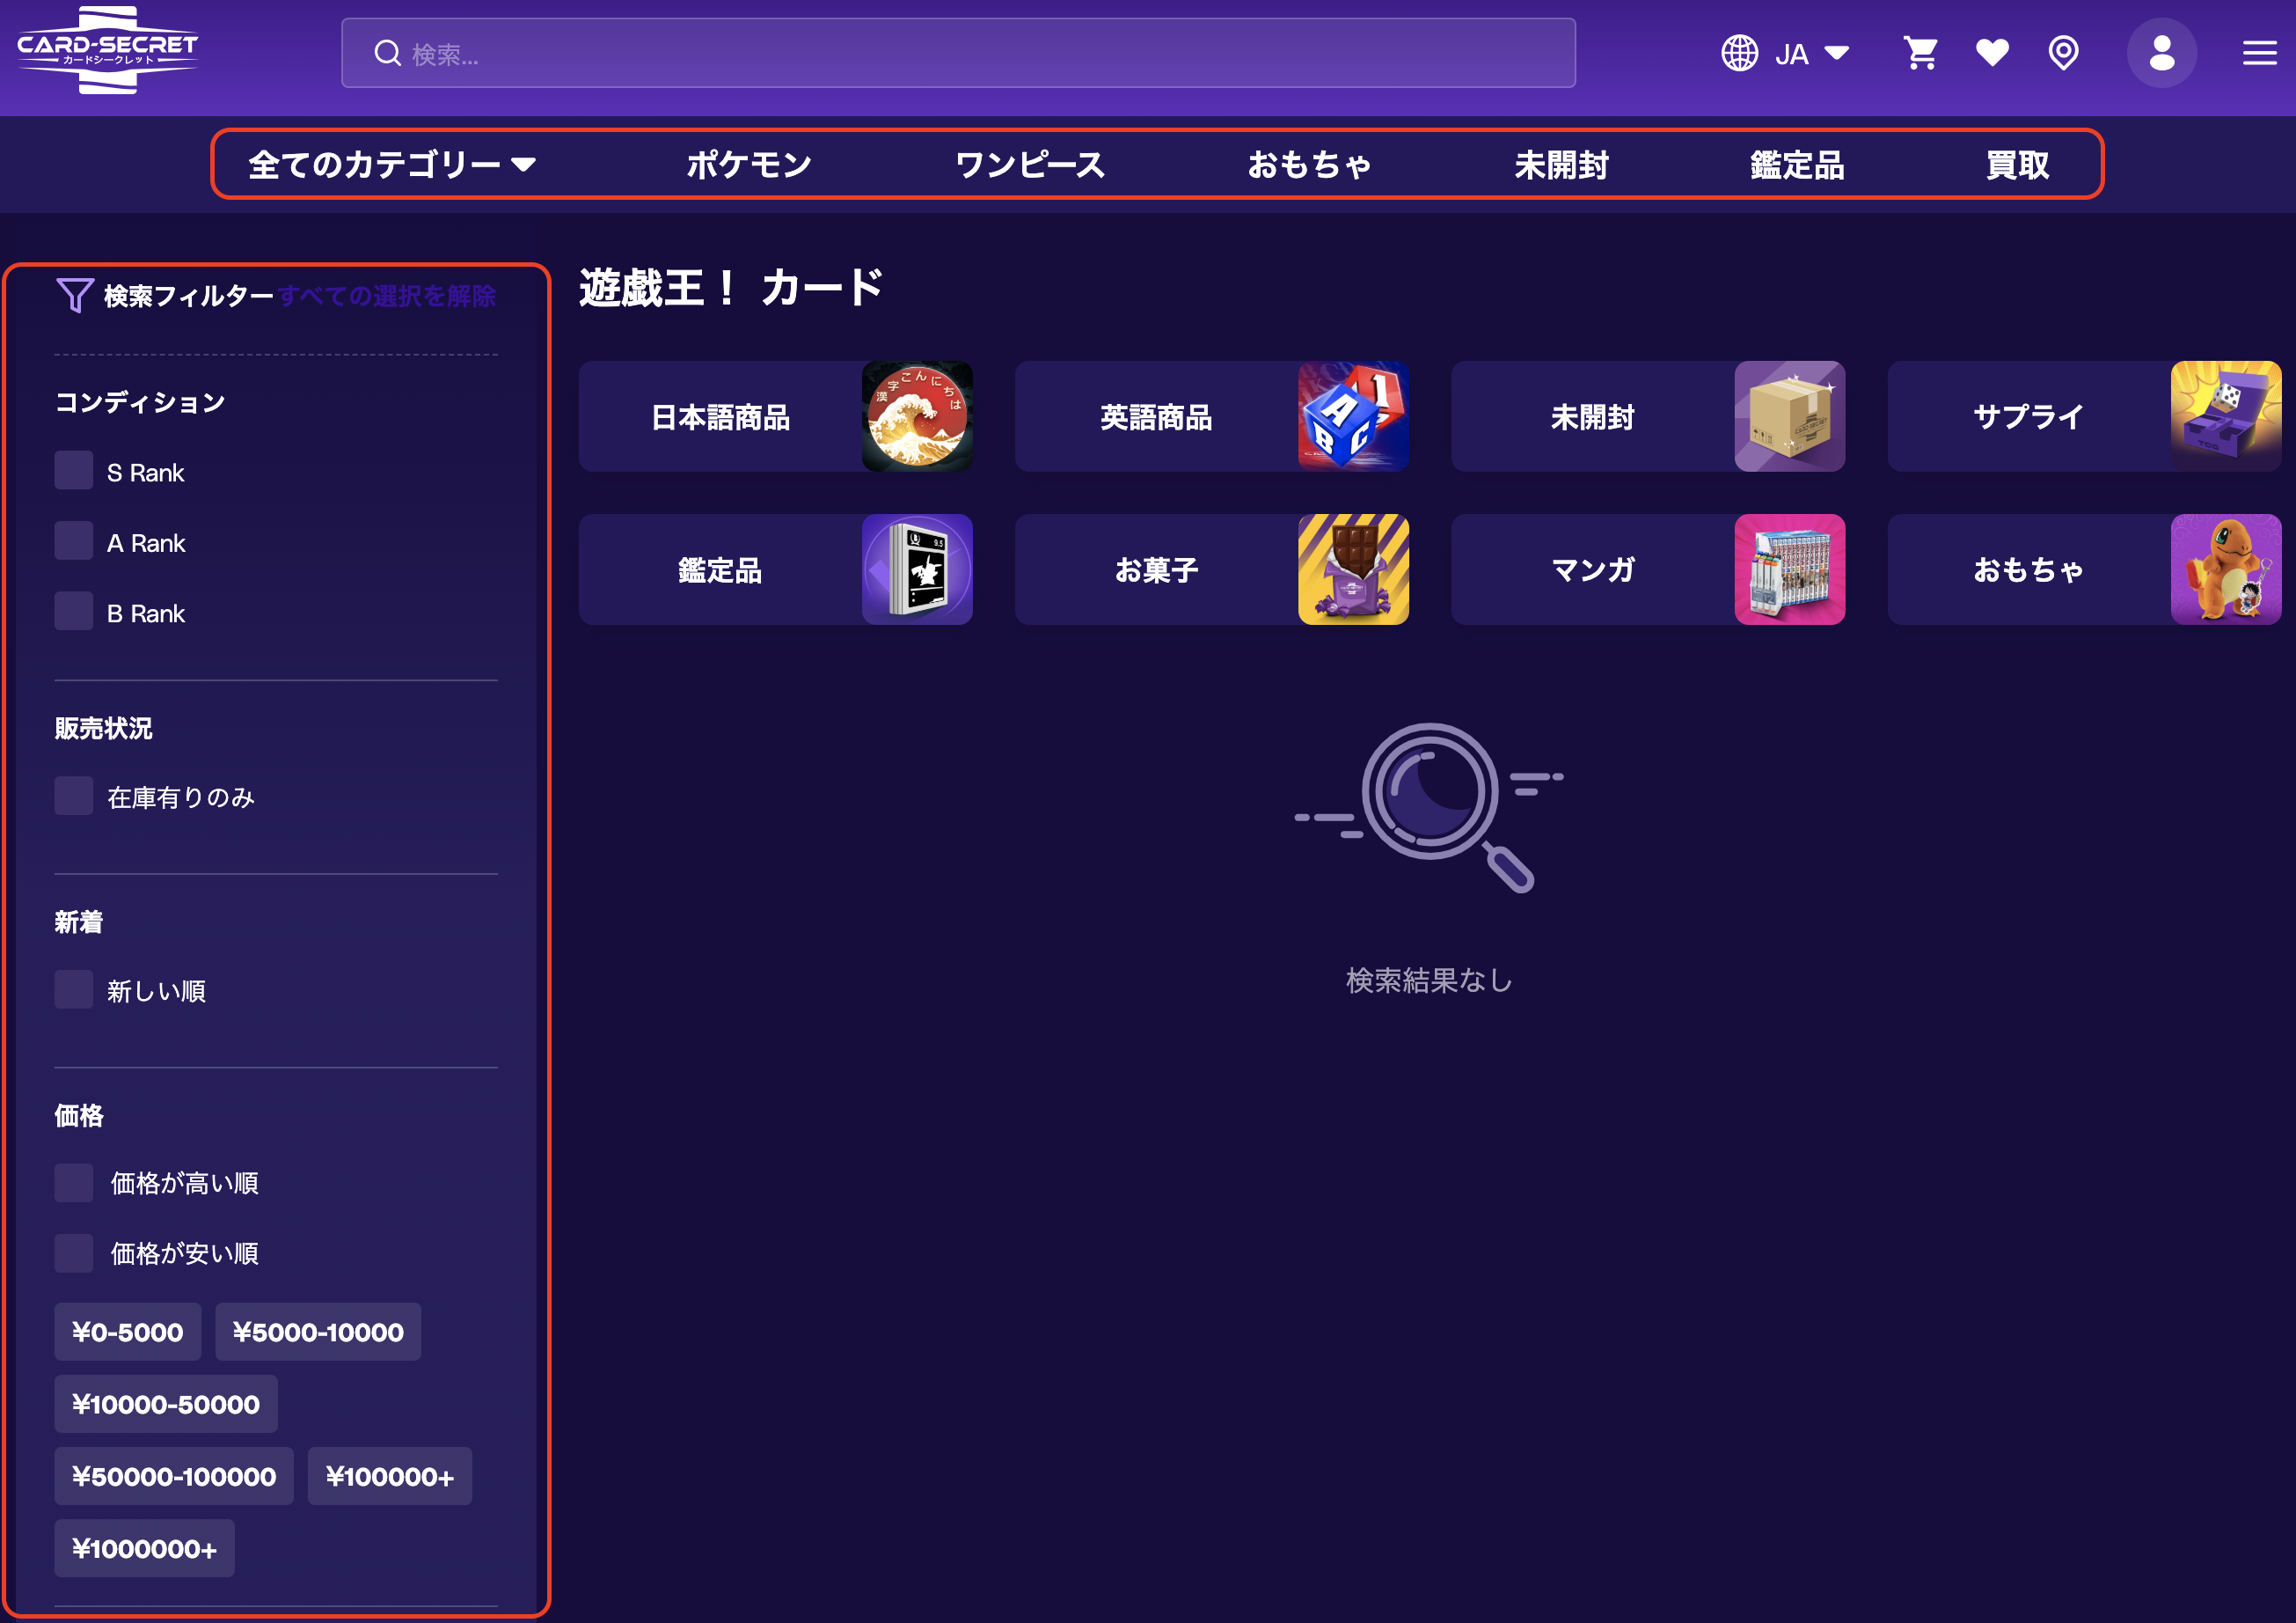Select the ¥10000-50000 price range
Image resolution: width=2296 pixels, height=1623 pixels.
tap(166, 1404)
